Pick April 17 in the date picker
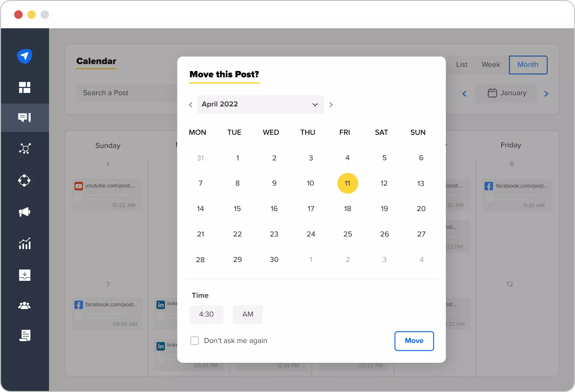The width and height of the screenshot is (575, 392). click(x=311, y=209)
